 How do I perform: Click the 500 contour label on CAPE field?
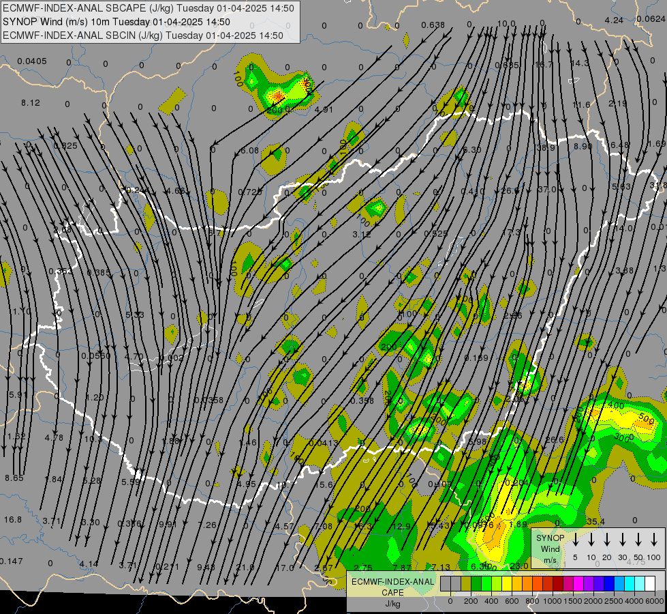(x=646, y=420)
